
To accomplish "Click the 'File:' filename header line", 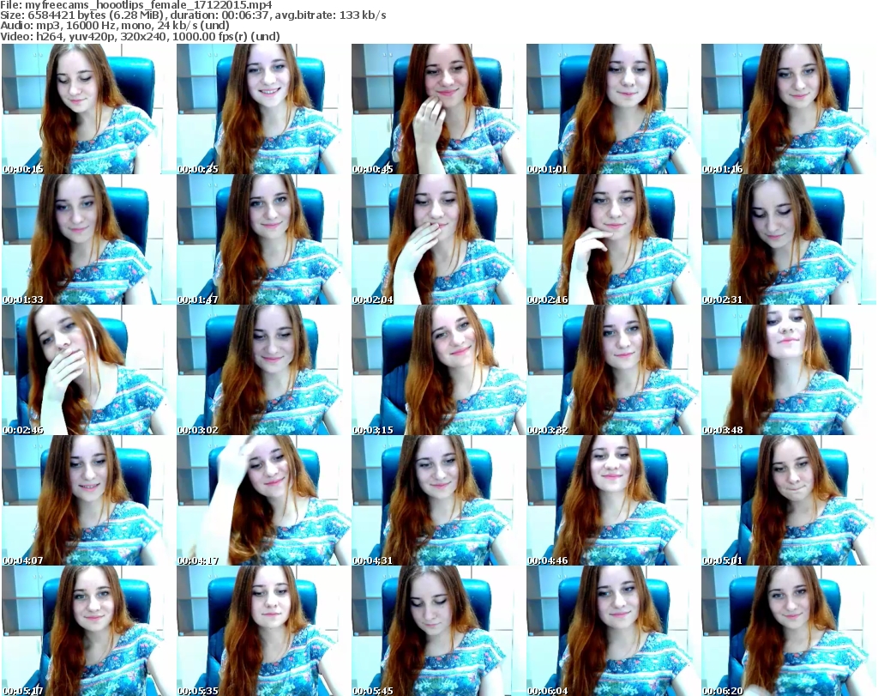I will click(136, 5).
